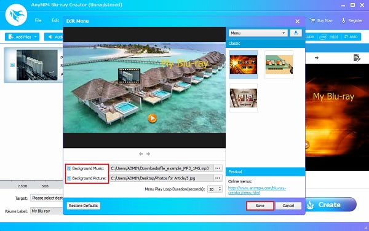Open the online menus hyperlink
Image resolution: width=369 pixels, height=231 pixels.
pos(256,190)
